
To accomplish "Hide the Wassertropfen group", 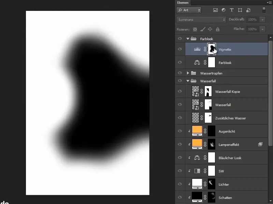I will point(180,73).
